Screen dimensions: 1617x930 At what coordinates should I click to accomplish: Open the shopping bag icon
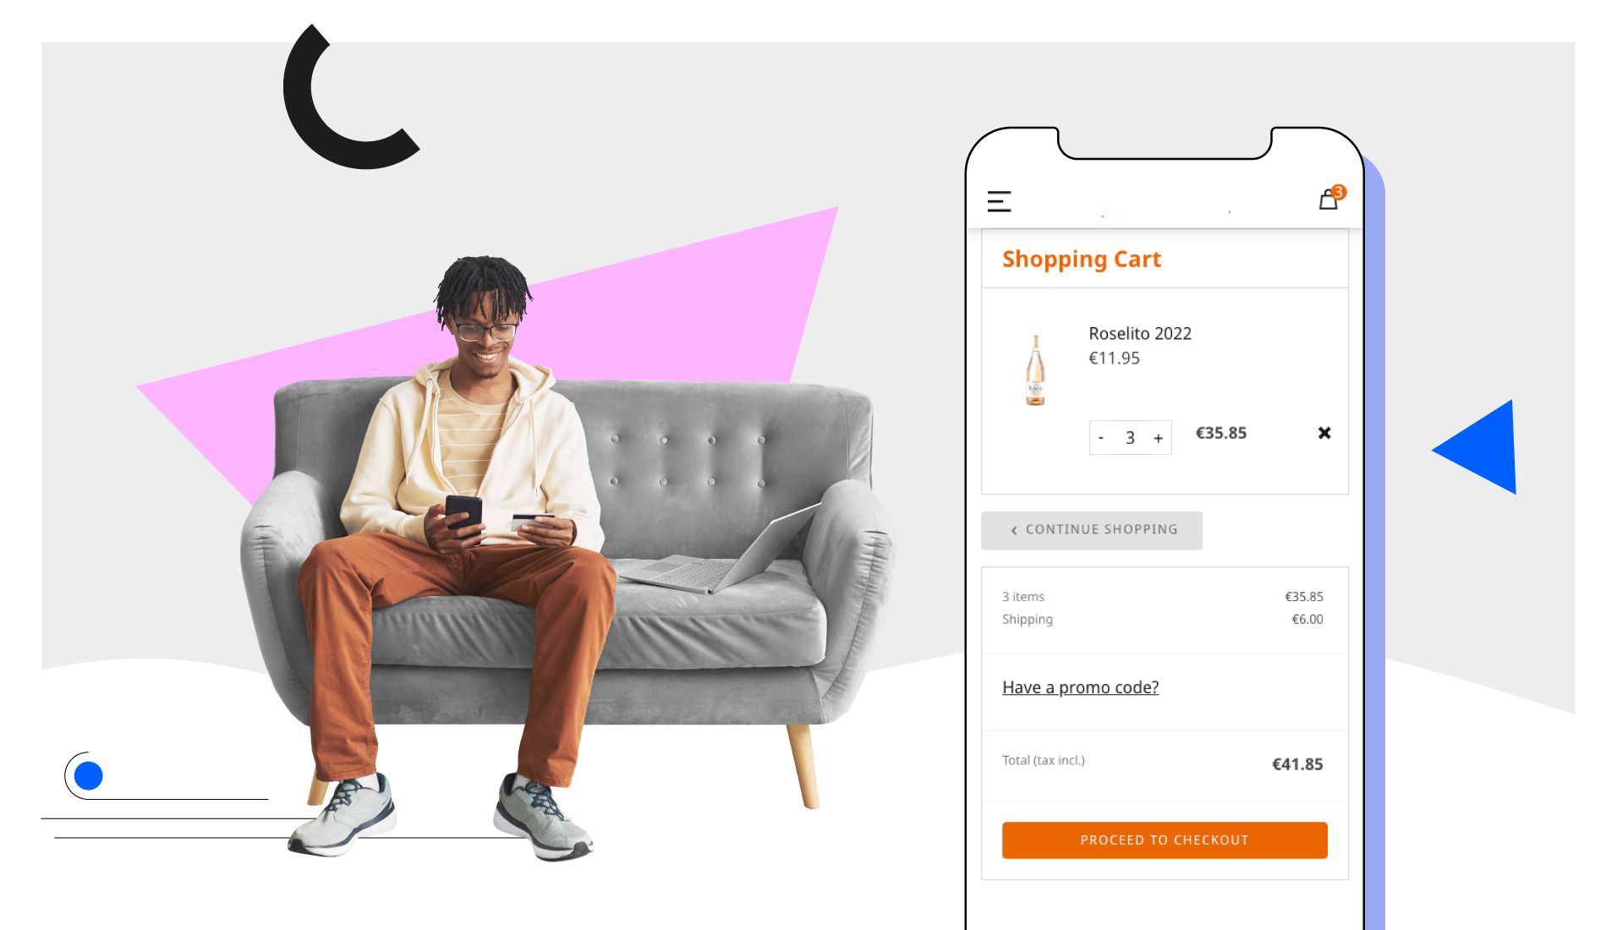pos(1328,201)
